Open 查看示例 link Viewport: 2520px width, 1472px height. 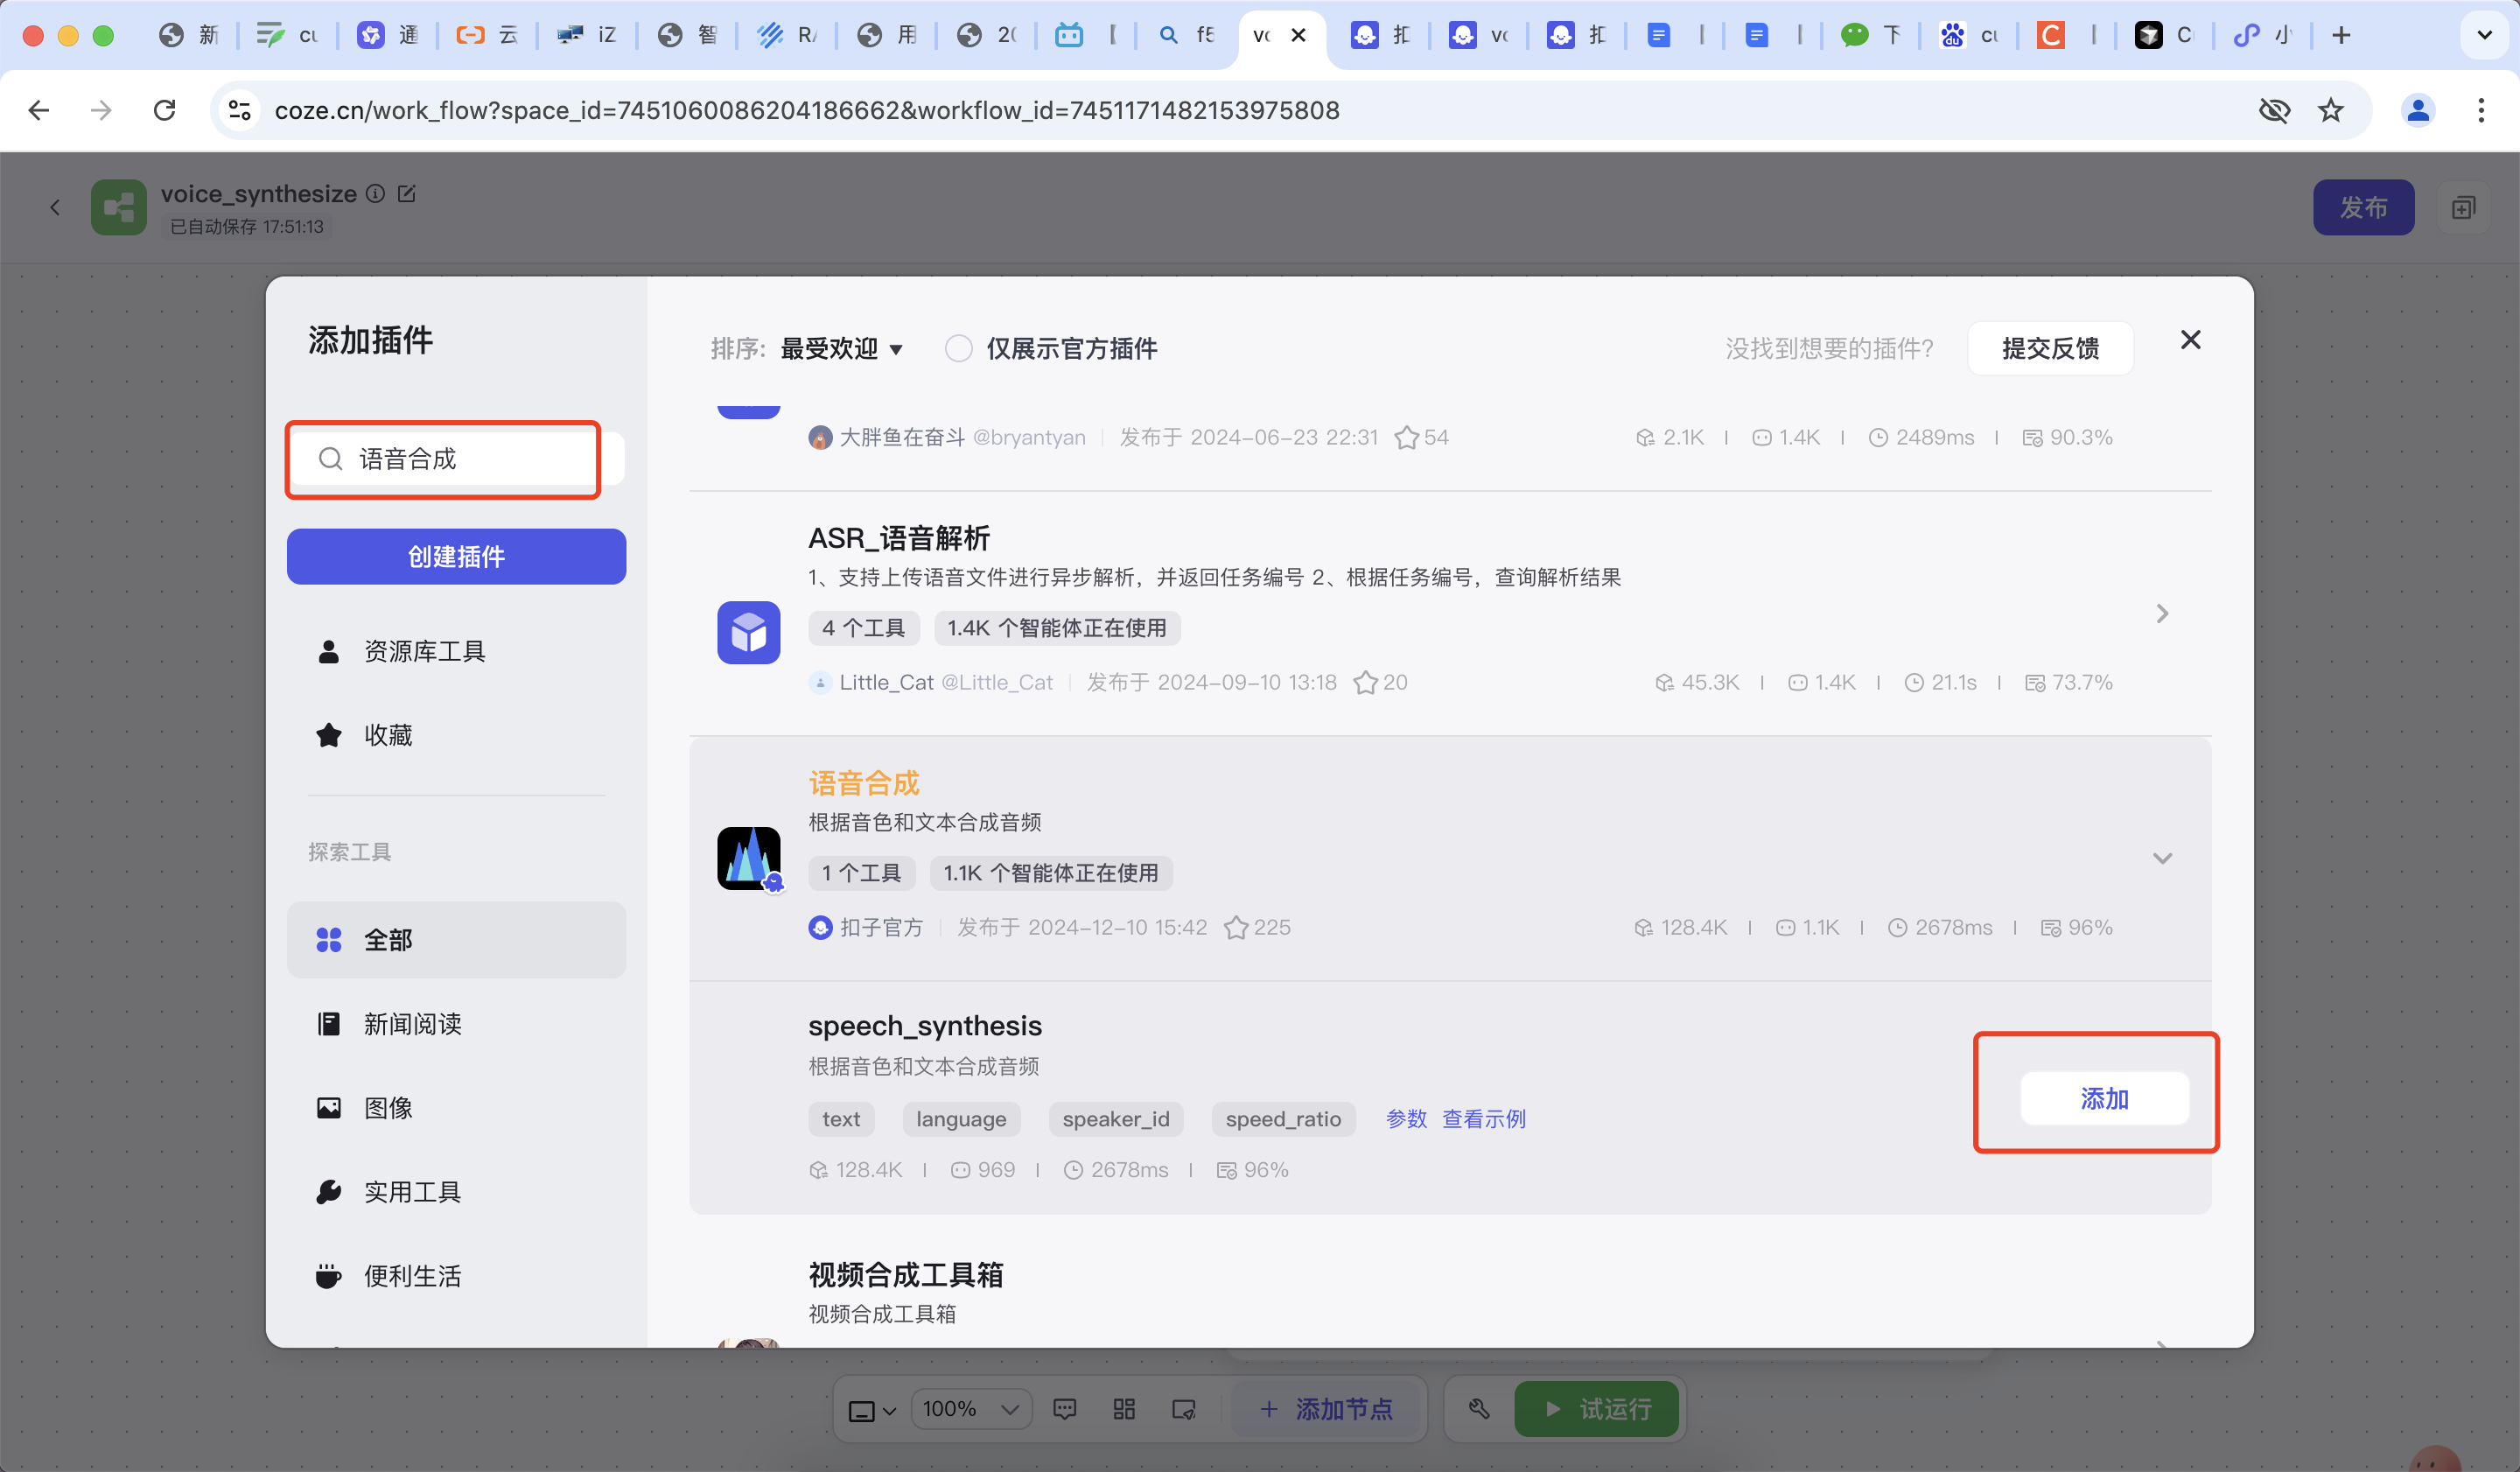(x=1484, y=1119)
